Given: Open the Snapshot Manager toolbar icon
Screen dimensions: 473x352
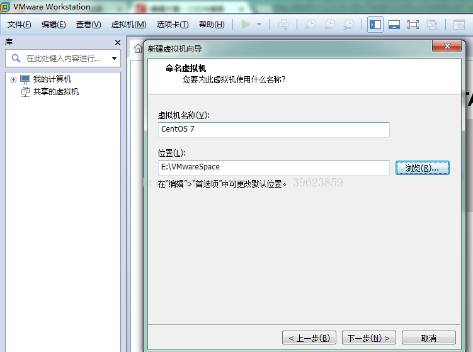Looking at the screenshot, I should click(349, 25).
